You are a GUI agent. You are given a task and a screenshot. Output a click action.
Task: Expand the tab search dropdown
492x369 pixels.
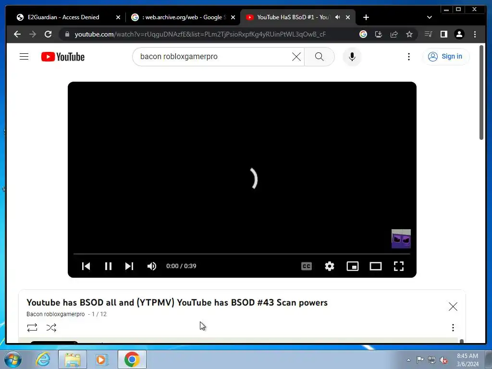coord(430,18)
